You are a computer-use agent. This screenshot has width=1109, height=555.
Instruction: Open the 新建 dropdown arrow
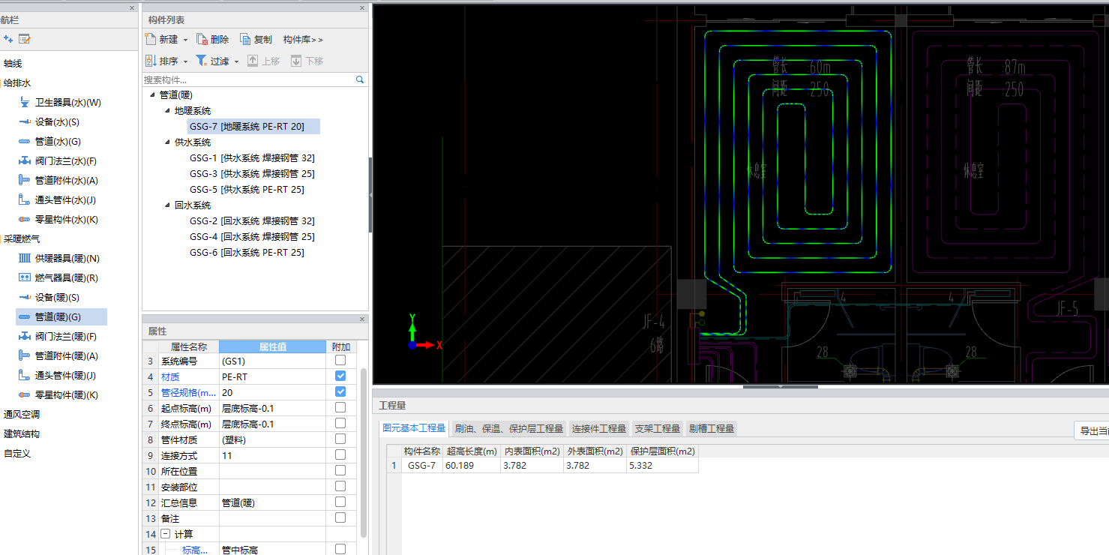(185, 40)
